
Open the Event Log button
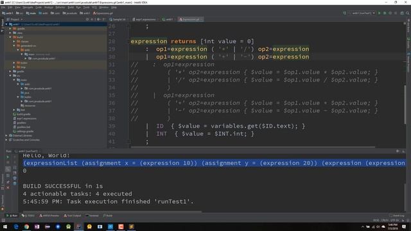click(397, 216)
